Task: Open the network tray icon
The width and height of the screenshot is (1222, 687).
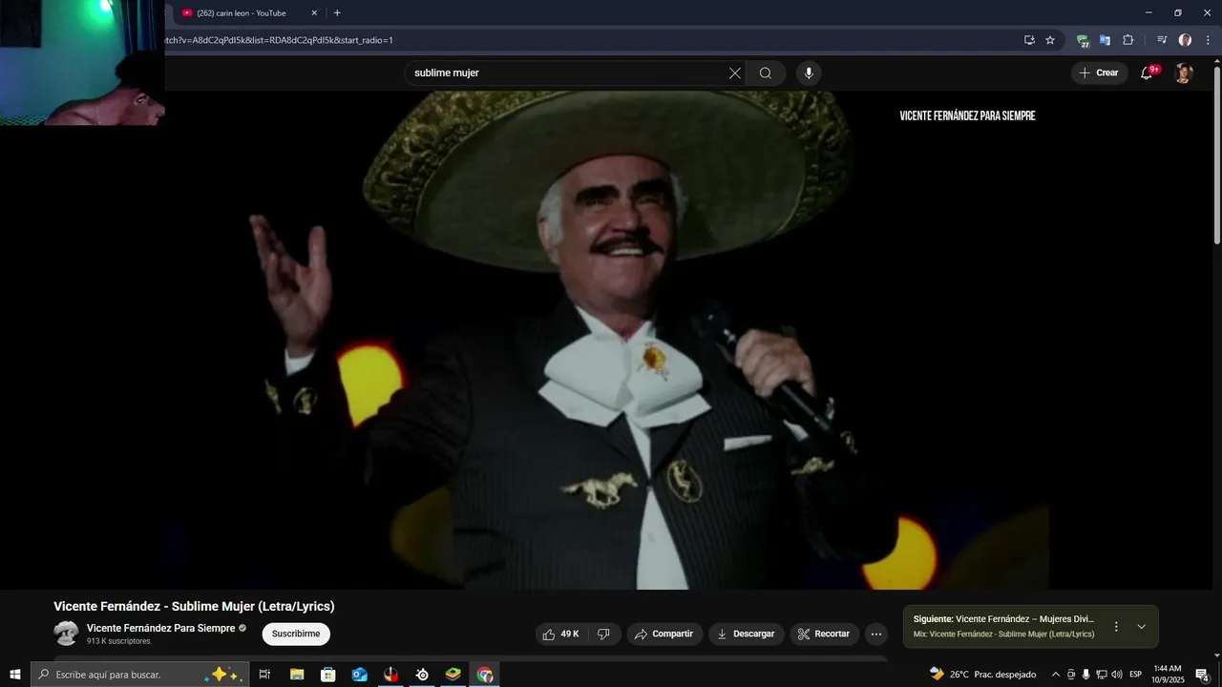Action: click(1101, 675)
